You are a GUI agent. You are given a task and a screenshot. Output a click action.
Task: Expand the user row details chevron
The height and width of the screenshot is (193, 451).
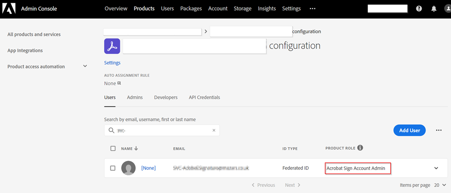[x=436, y=168]
